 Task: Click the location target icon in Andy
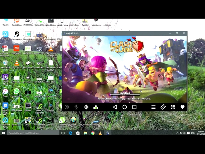[x=86, y=107]
